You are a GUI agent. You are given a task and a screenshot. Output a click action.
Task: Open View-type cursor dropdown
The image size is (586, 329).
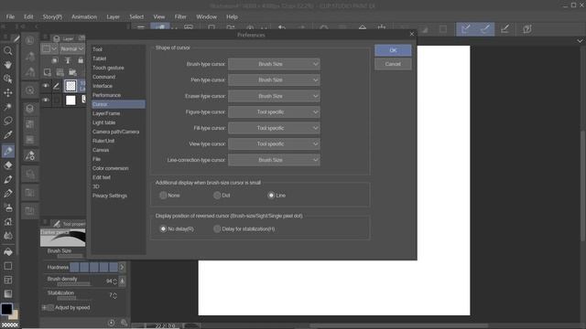click(x=274, y=144)
